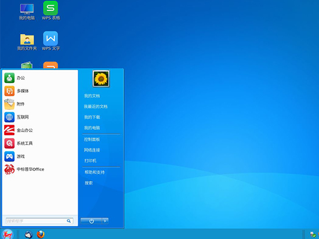Select 控制面板 in the start menu
Viewport: 319px width, 239px height.
pyautogui.click(x=92, y=139)
